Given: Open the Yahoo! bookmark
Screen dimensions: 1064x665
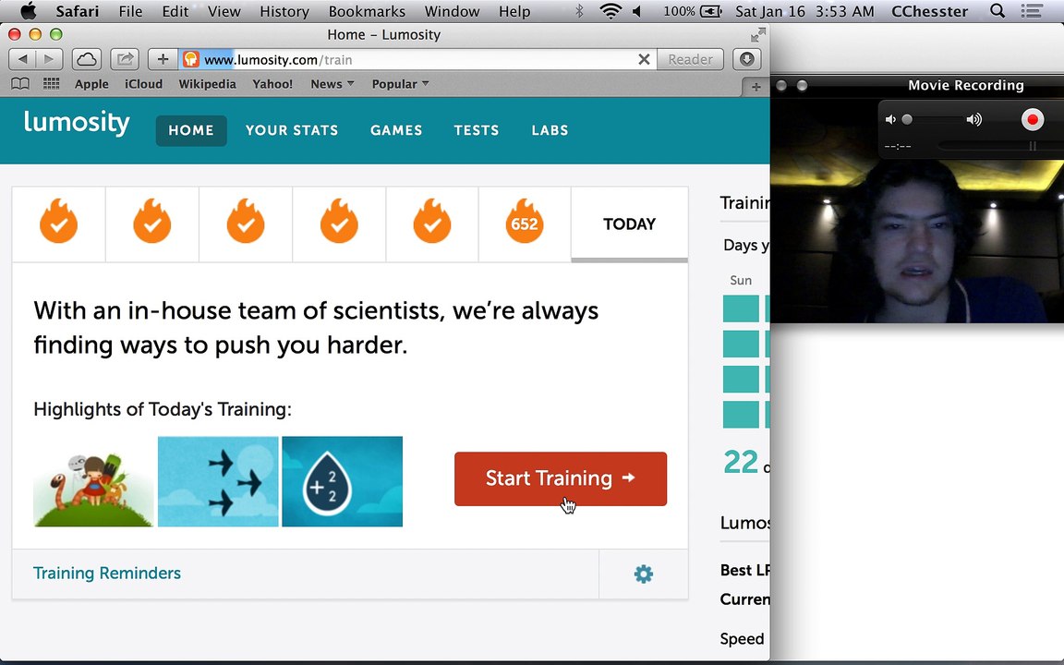Looking at the screenshot, I should (x=272, y=83).
